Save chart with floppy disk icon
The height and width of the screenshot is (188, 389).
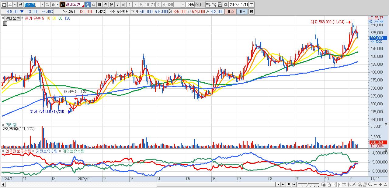point(220,5)
